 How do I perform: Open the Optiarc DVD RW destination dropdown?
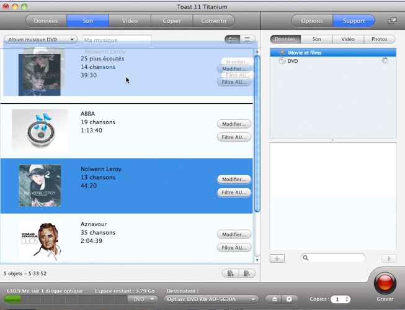pyautogui.click(x=211, y=299)
